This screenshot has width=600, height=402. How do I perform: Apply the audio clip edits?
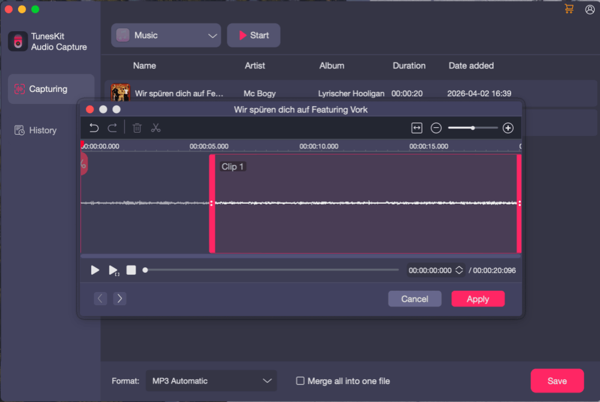[478, 299]
